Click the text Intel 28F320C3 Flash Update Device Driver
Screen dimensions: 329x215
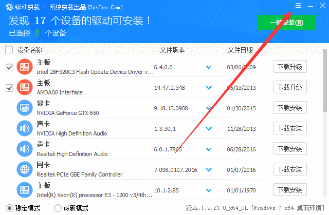tap(95, 72)
